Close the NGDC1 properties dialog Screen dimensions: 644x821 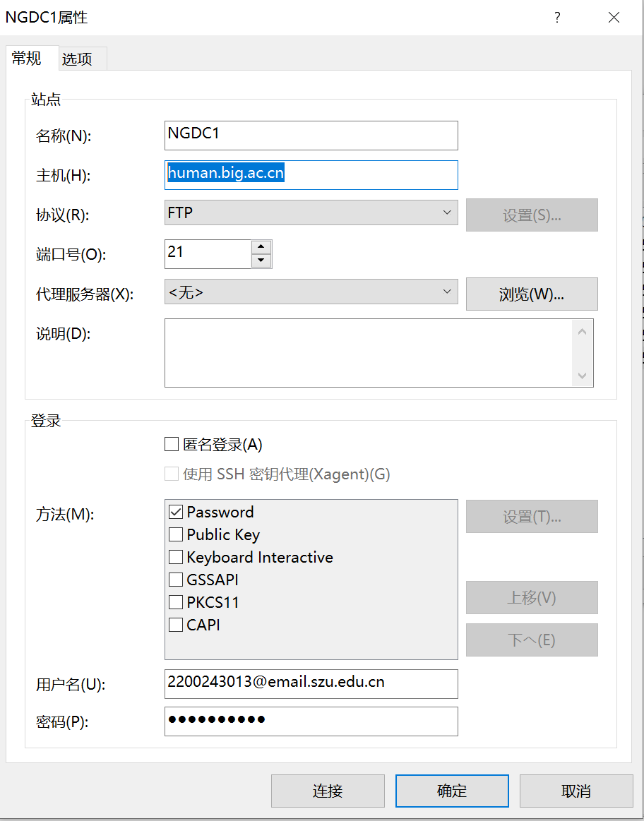point(614,18)
